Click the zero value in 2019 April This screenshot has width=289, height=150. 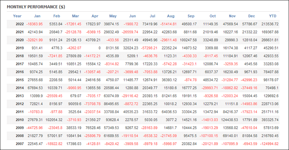(100, 48)
